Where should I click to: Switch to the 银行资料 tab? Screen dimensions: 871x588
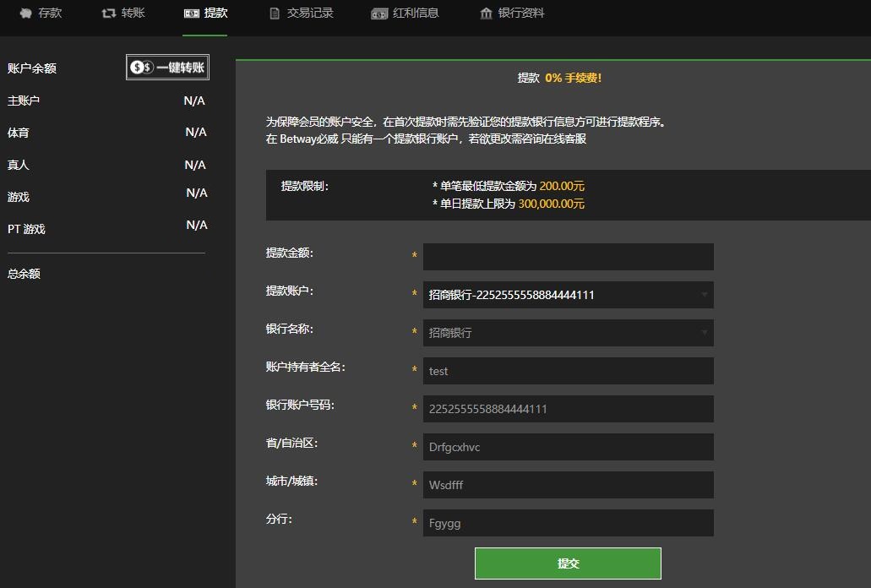tap(513, 13)
